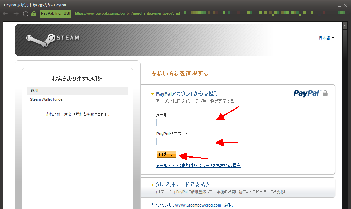Collapse the PayPalアカウントから支払う section

152,94
